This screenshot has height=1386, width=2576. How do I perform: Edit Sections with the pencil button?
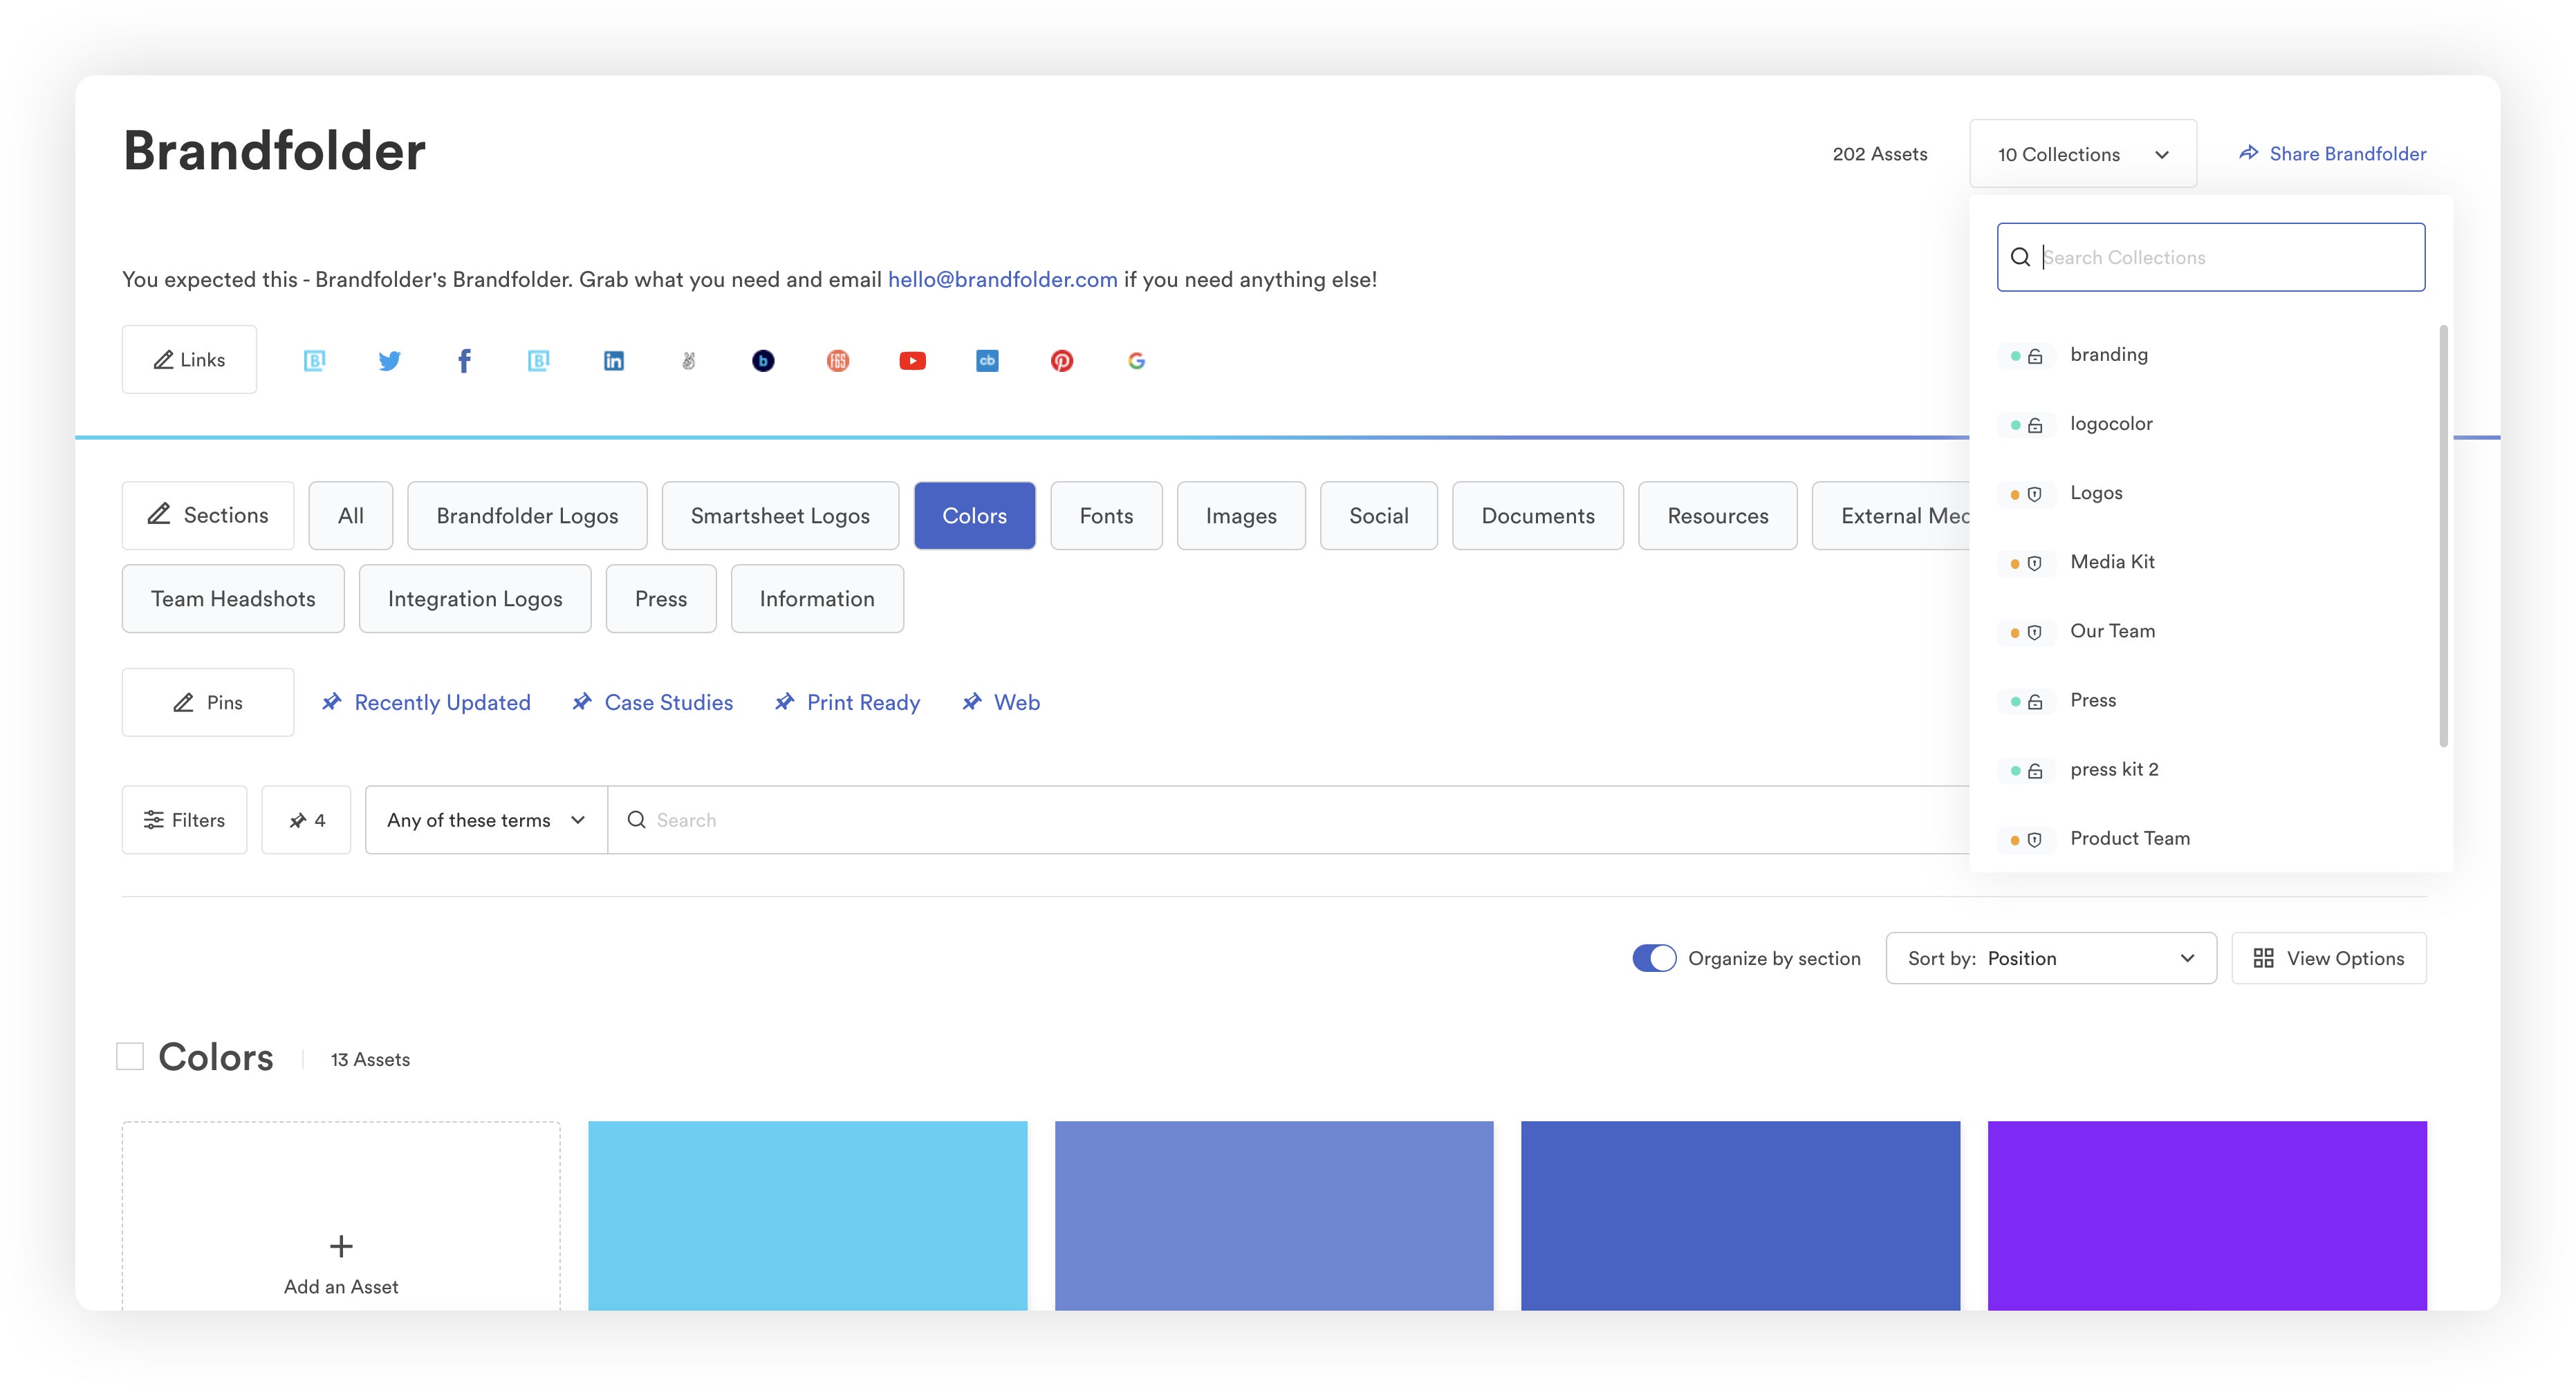(x=208, y=516)
